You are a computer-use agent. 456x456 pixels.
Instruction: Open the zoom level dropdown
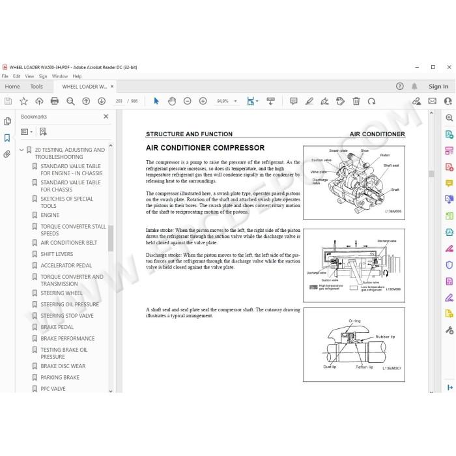[236, 101]
